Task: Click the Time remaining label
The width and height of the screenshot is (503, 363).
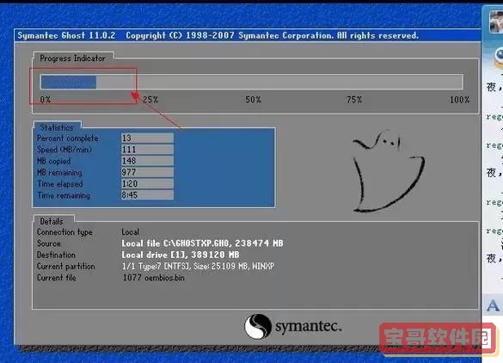Action: (x=64, y=195)
